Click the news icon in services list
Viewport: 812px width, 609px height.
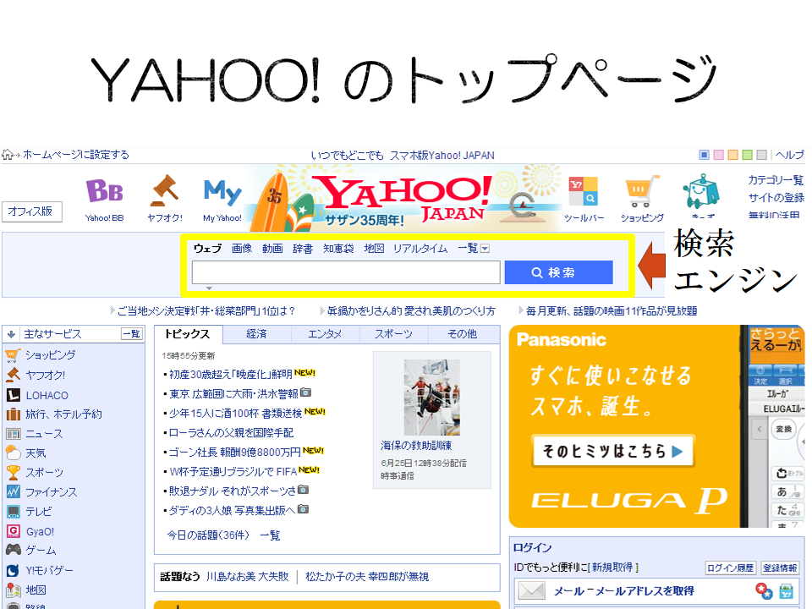pyautogui.click(x=13, y=434)
